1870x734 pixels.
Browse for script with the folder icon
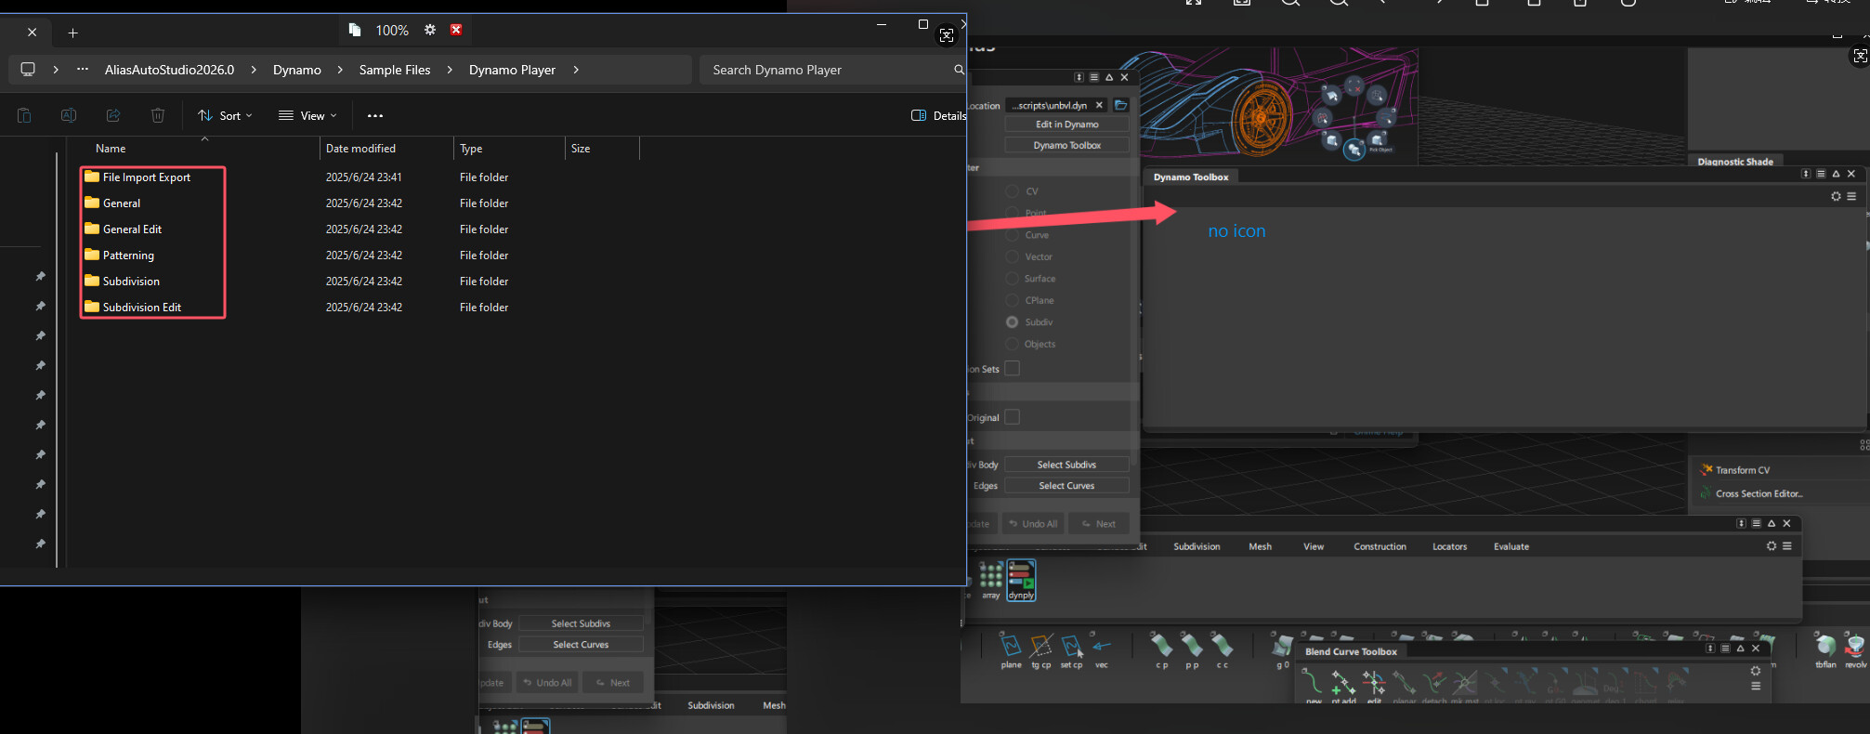1121,105
